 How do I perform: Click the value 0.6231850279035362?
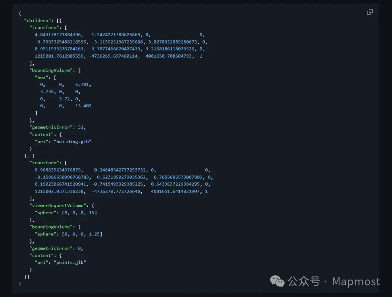point(121,177)
